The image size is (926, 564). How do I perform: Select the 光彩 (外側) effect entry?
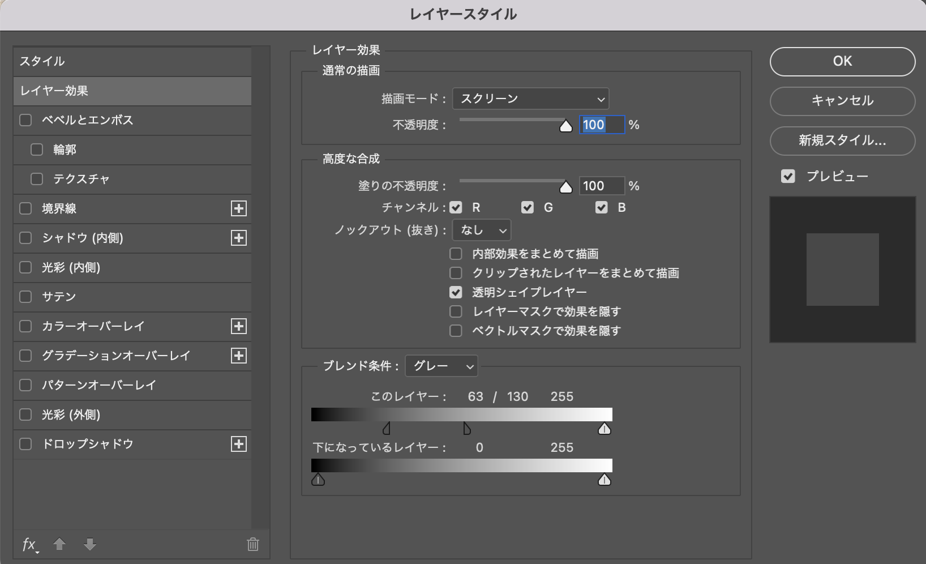click(71, 415)
